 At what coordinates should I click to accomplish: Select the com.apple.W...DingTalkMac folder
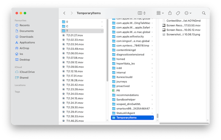click(x=132, y=23)
